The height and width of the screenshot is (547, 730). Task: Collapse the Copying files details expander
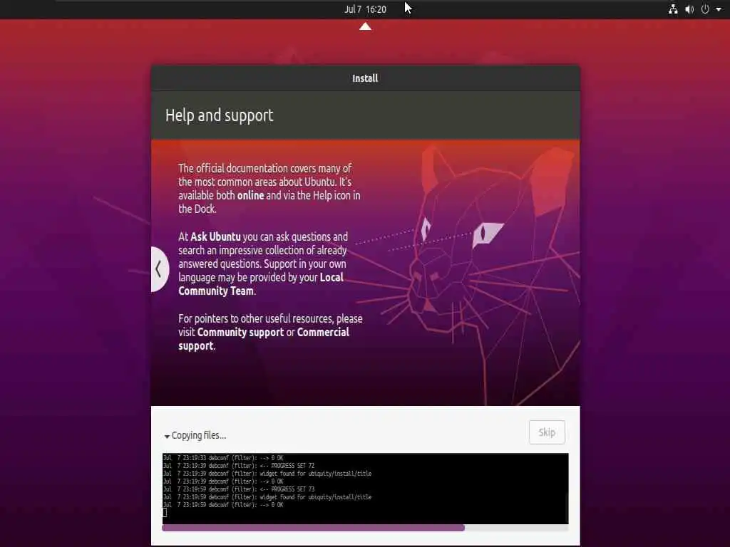167,437
